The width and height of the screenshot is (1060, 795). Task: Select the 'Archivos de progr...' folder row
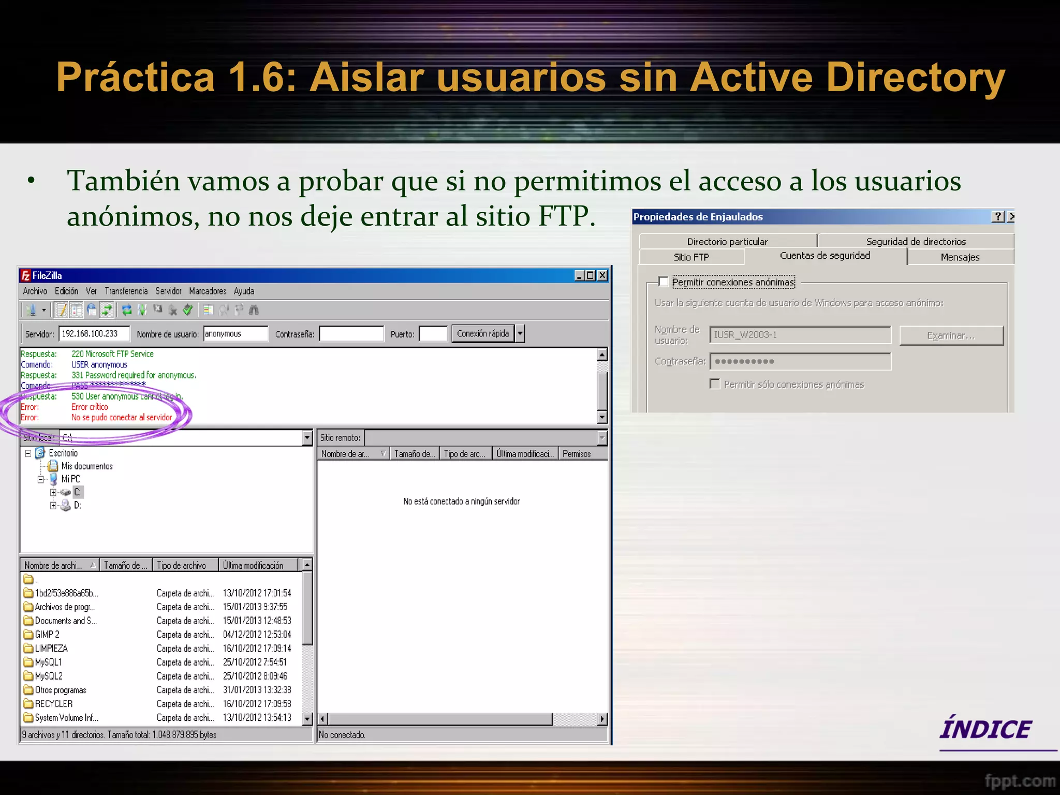point(160,607)
